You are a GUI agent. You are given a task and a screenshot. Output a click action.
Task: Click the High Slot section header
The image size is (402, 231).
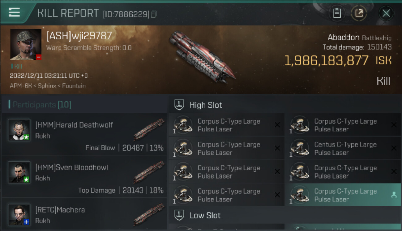point(206,105)
